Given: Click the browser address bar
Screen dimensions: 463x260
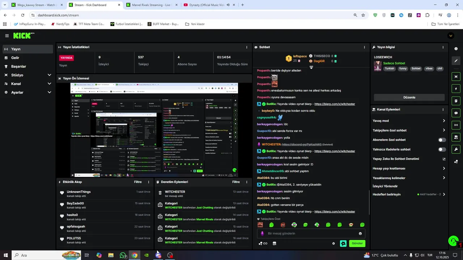Looking at the screenshot, I should click(192, 15).
